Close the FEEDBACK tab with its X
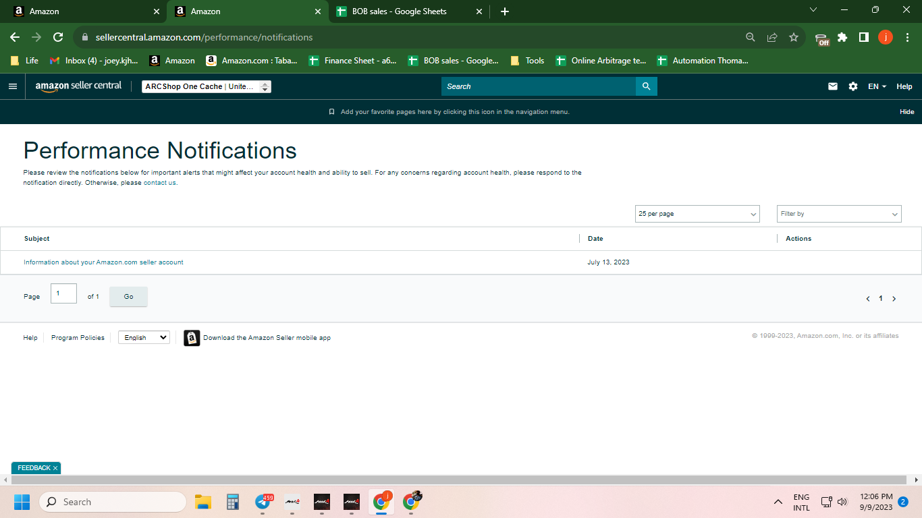922x518 pixels. (x=55, y=468)
